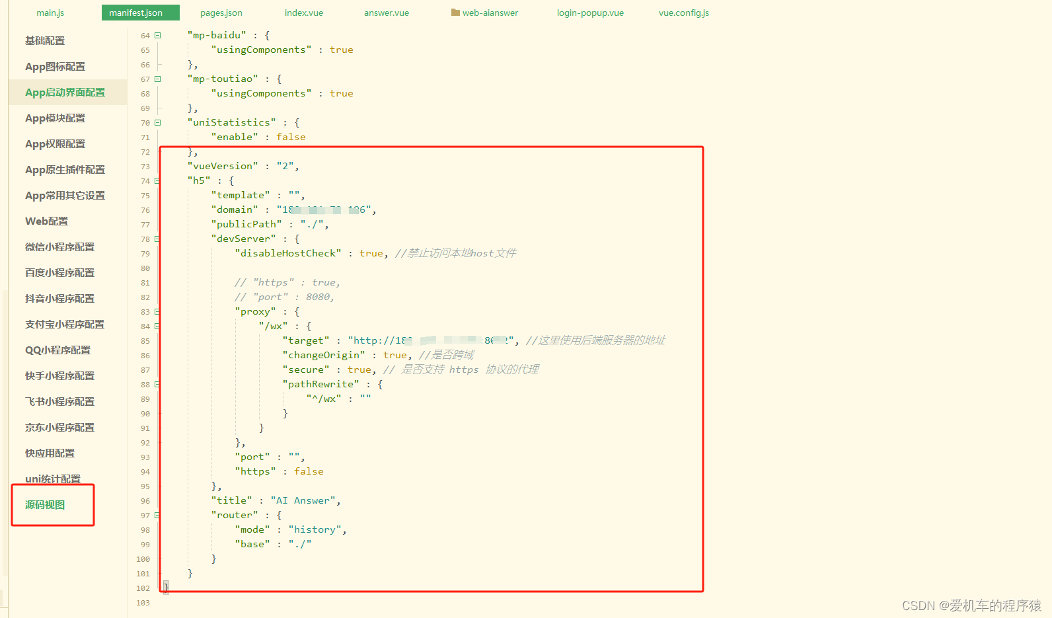Image resolution: width=1052 pixels, height=618 pixels.
Task: Switch to 源码视图 source view
Action: (x=45, y=504)
